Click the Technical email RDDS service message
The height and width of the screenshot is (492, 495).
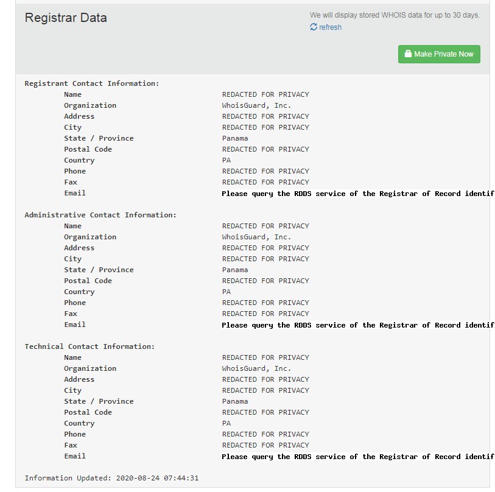(357, 457)
